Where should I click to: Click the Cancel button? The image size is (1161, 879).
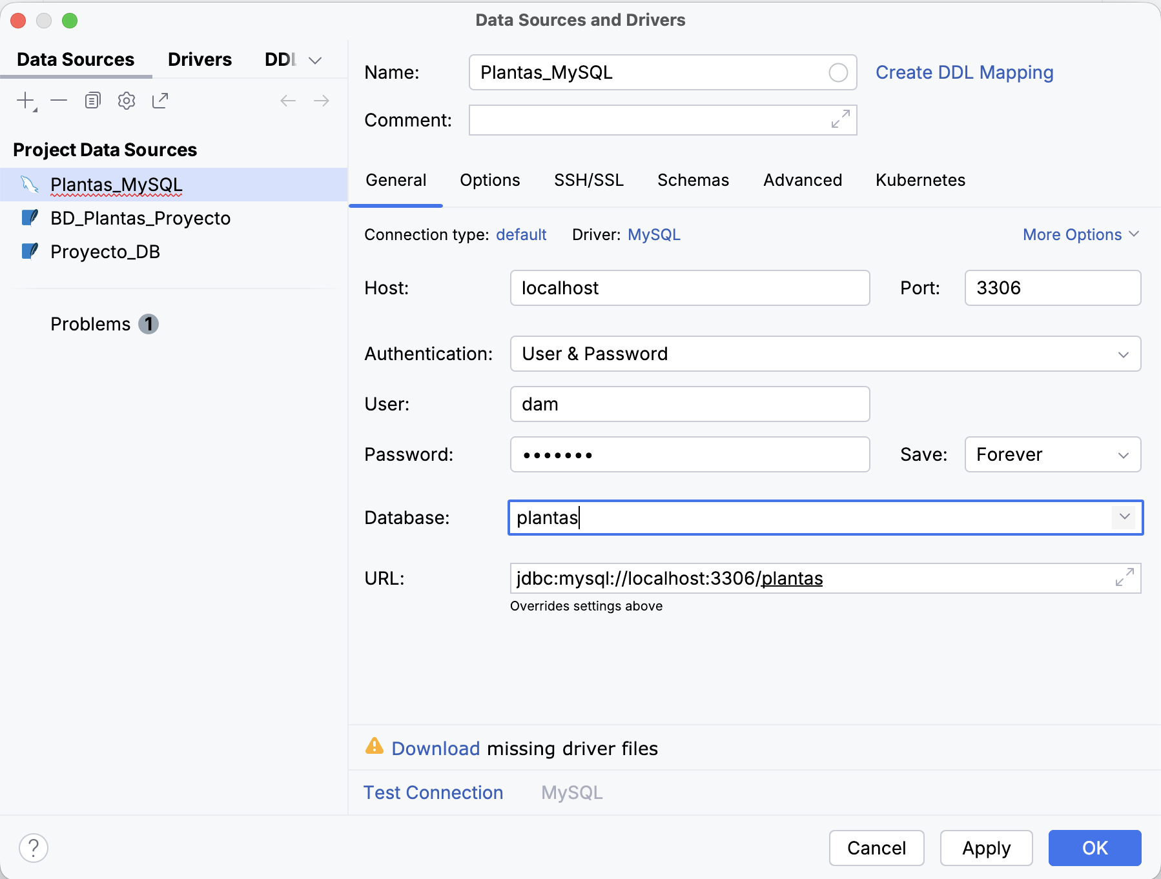click(x=876, y=848)
